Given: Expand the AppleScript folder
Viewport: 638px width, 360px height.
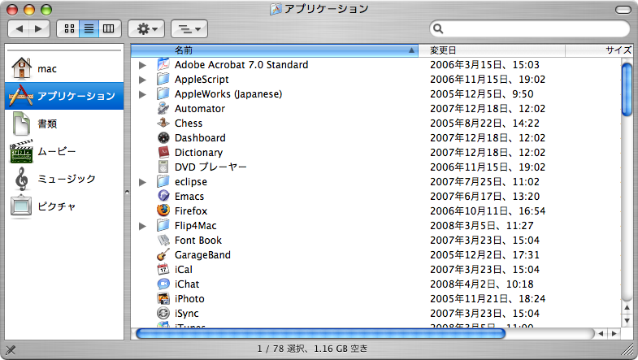Looking at the screenshot, I should [142, 80].
